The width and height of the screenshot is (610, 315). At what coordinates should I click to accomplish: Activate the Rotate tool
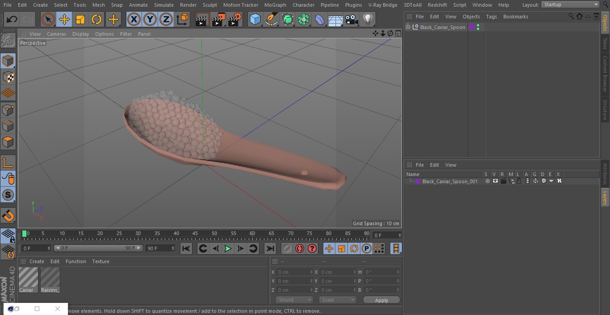tap(96, 20)
